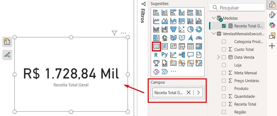
Task: Tick the Data Venda checkbox
Action: (224, 57)
